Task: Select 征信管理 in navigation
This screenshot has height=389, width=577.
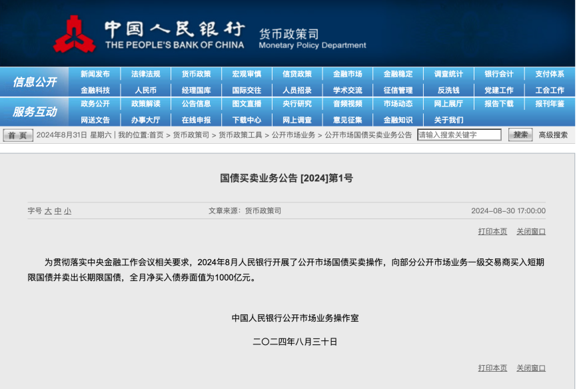Action: 398,90
